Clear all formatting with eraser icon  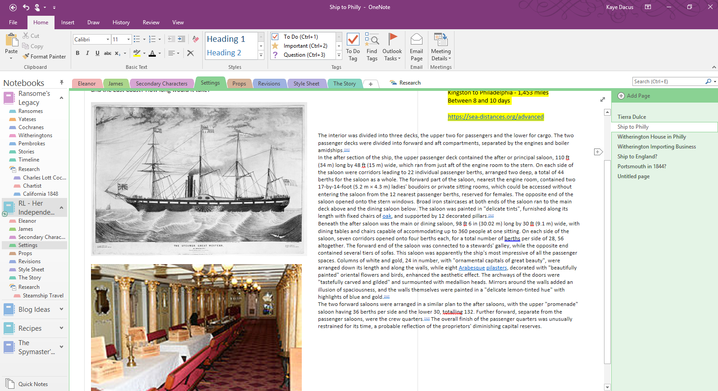pyautogui.click(x=195, y=40)
